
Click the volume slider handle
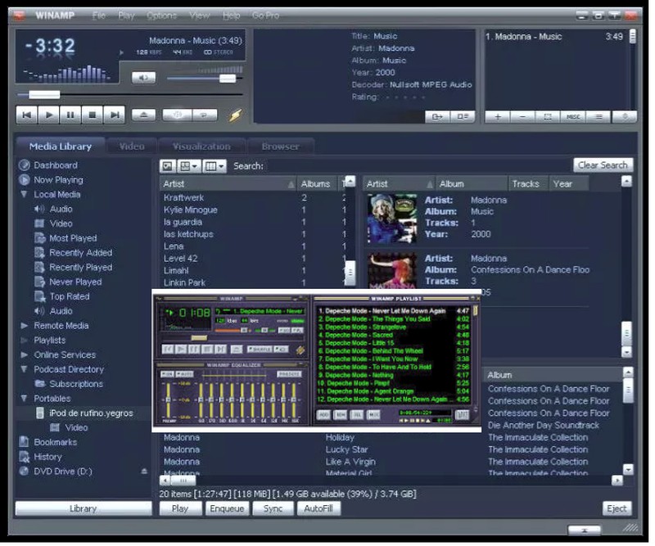click(228, 79)
